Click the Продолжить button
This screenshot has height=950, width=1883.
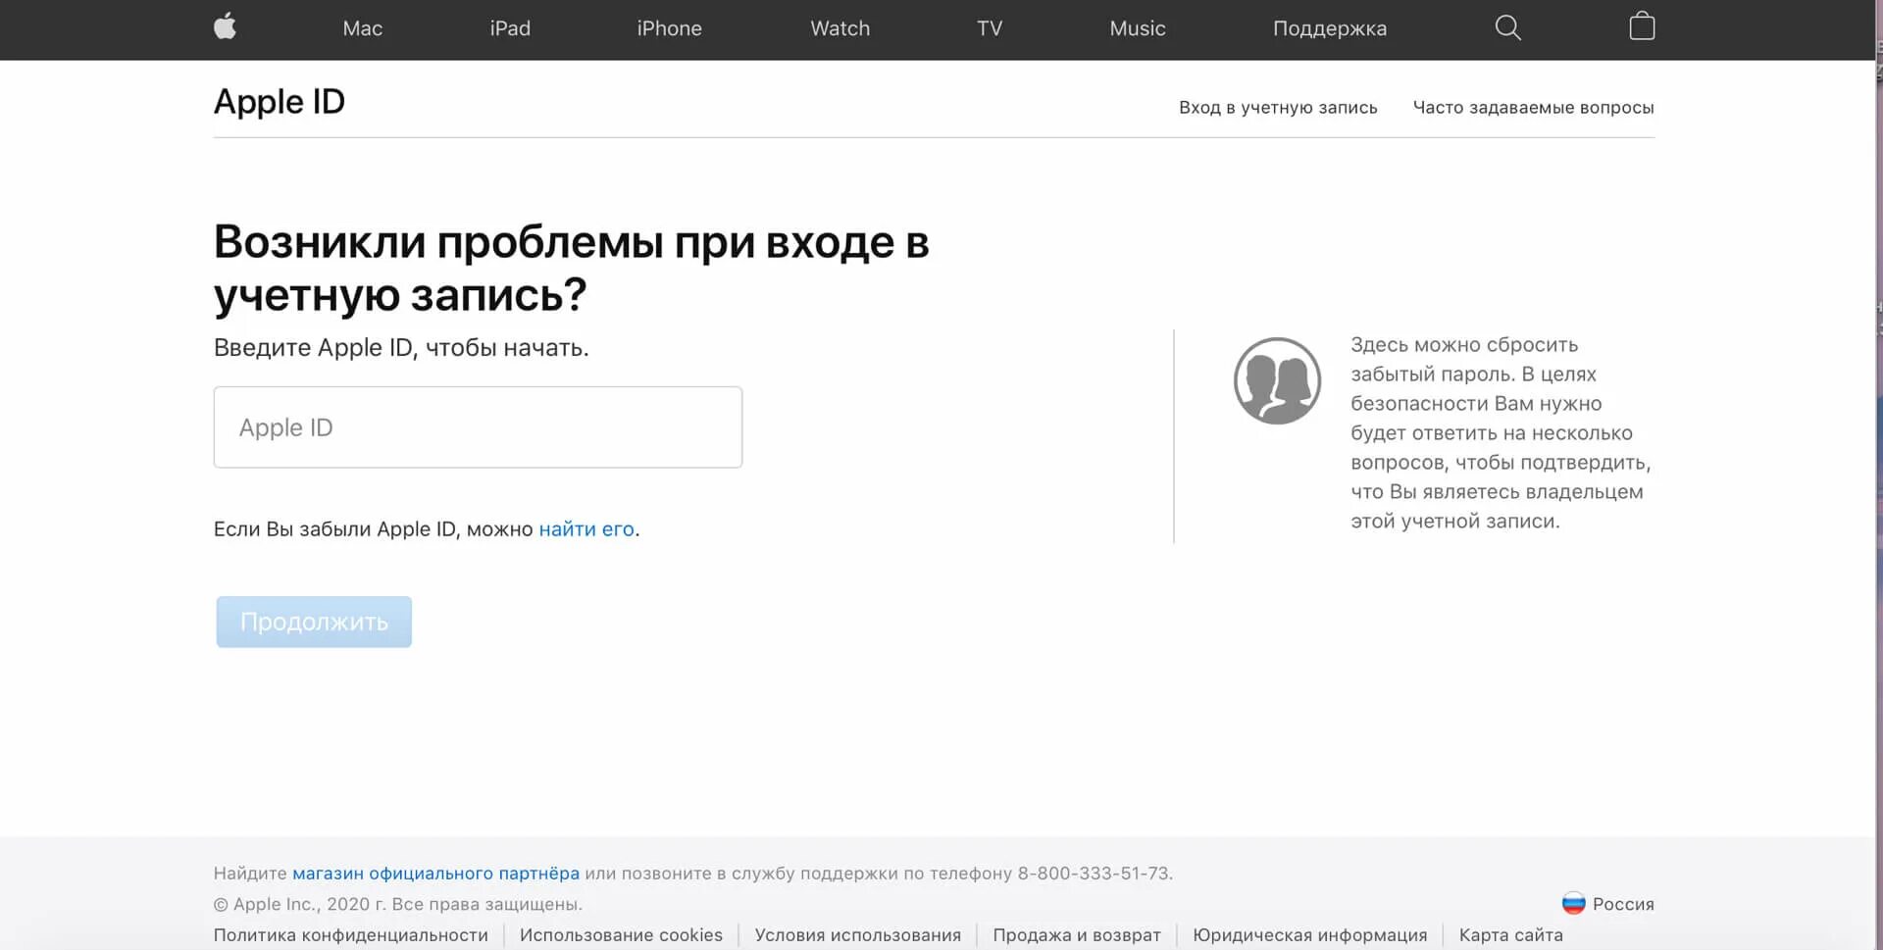coord(314,622)
